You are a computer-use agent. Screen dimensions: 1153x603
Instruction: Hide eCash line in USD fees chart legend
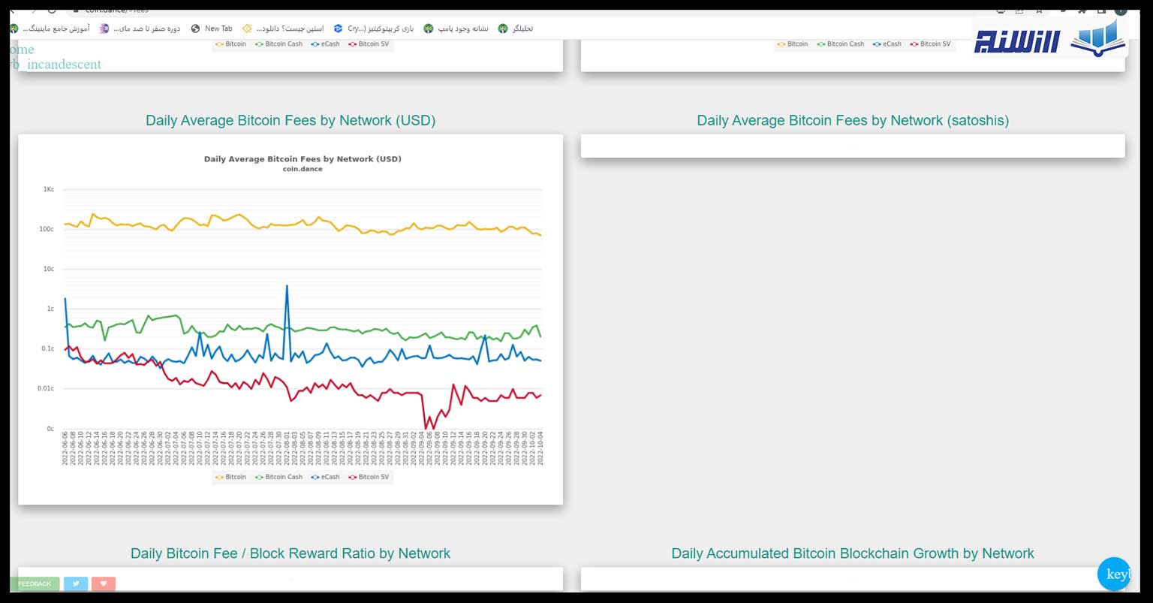[325, 477]
